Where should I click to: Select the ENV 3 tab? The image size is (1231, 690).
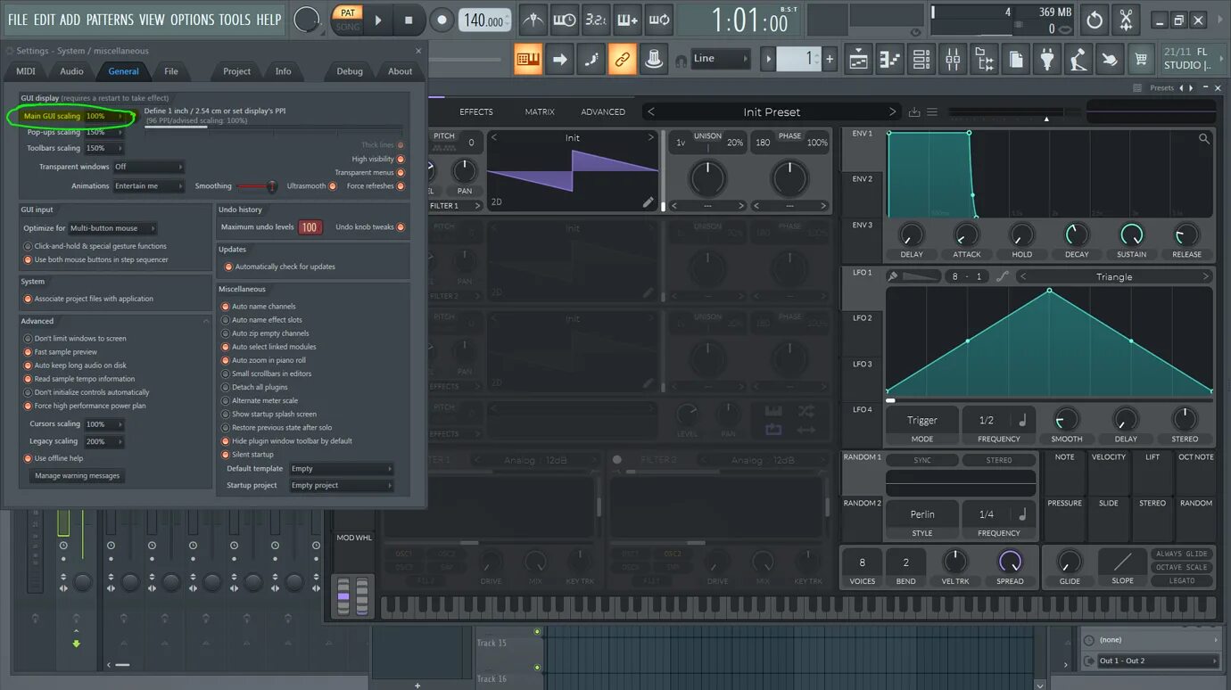point(862,226)
